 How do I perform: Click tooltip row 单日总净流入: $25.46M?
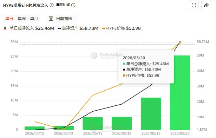coord(146,64)
